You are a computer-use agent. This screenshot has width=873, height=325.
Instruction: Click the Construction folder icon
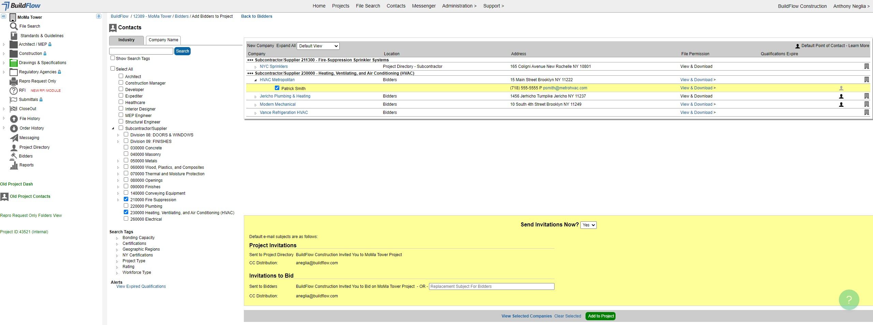coord(14,54)
